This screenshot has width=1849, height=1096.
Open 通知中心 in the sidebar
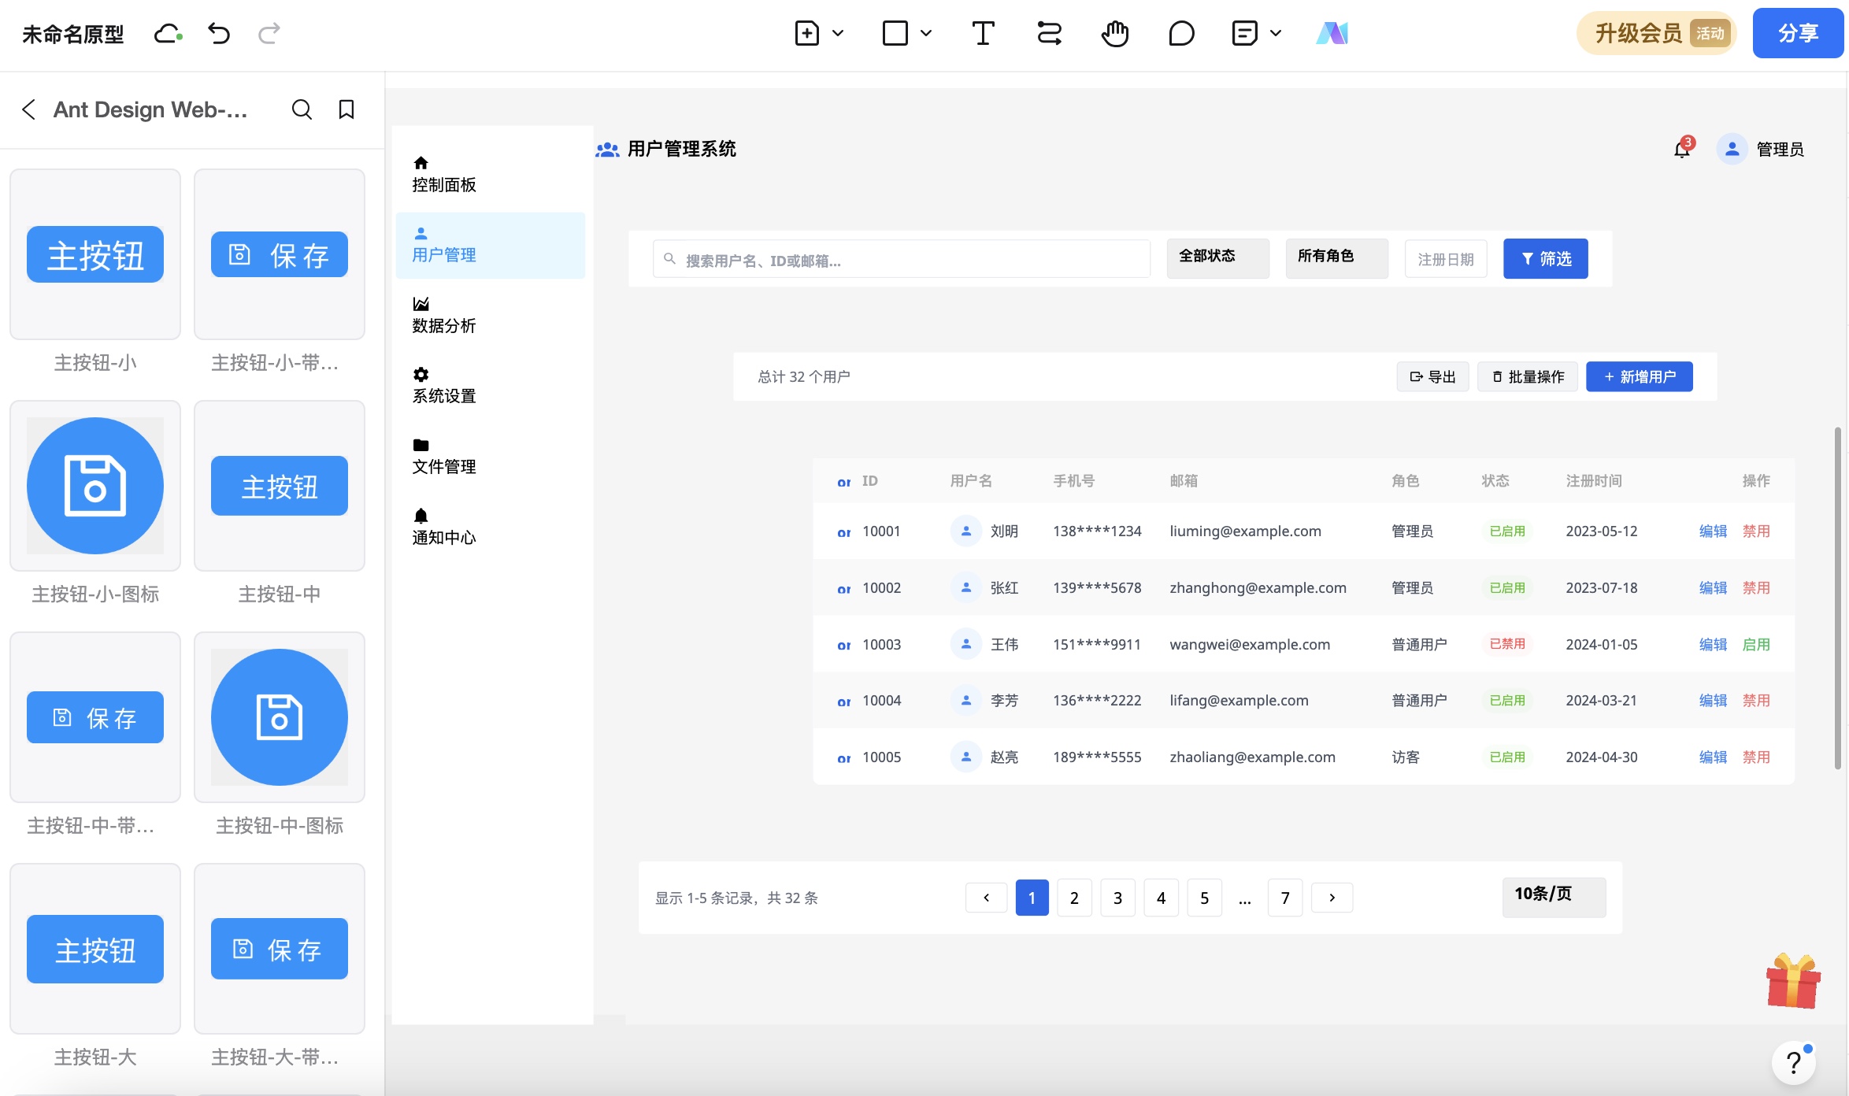click(x=491, y=527)
